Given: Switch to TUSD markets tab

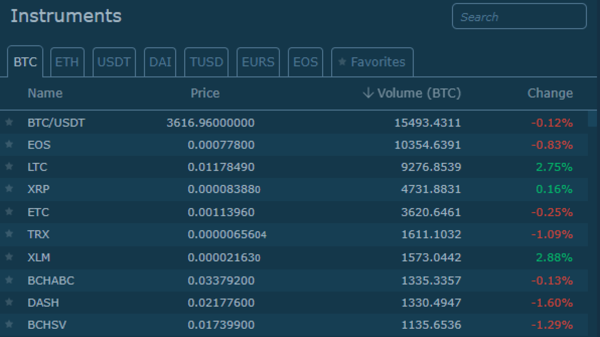Looking at the screenshot, I should [206, 62].
